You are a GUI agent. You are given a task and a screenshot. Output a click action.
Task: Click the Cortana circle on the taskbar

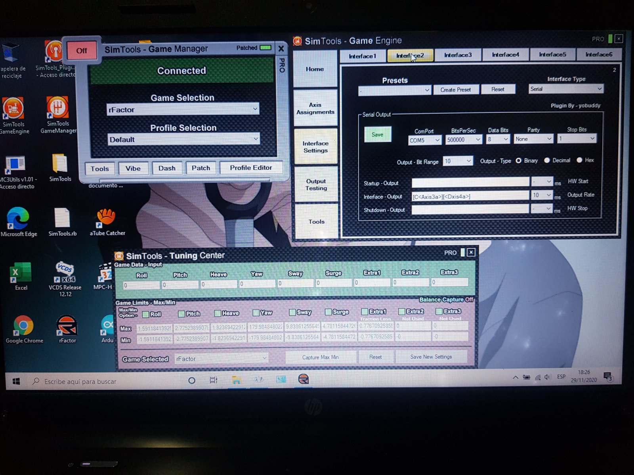click(192, 380)
